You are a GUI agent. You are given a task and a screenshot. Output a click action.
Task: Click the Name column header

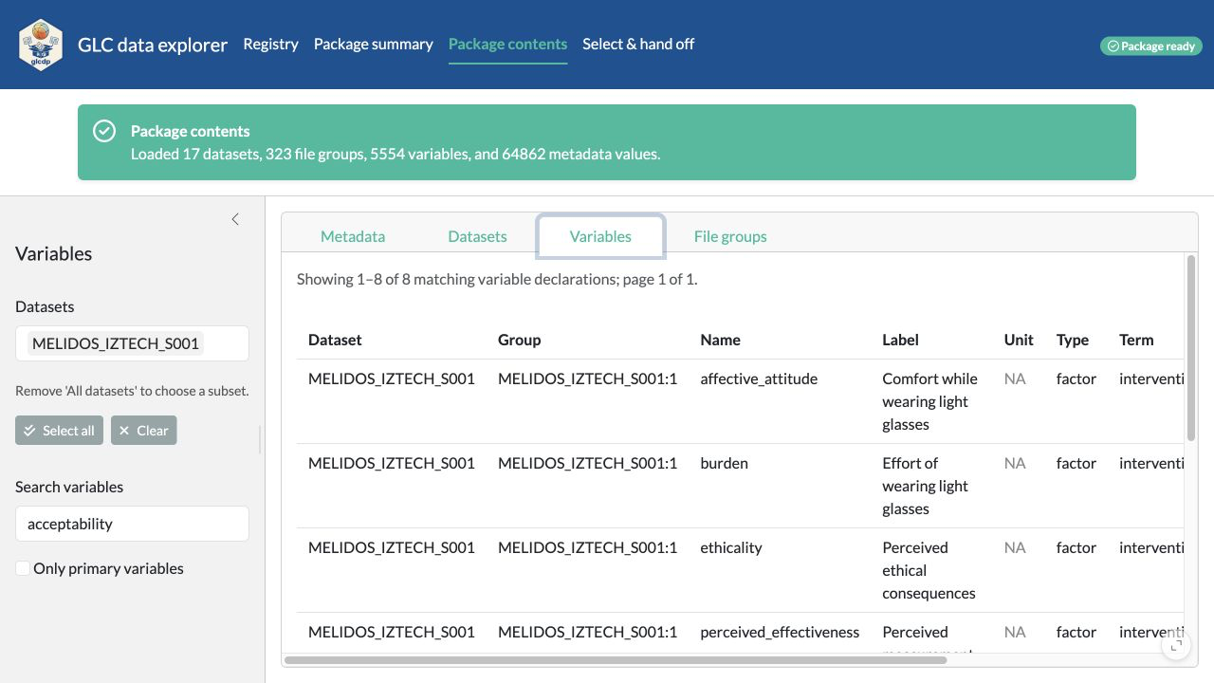720,340
